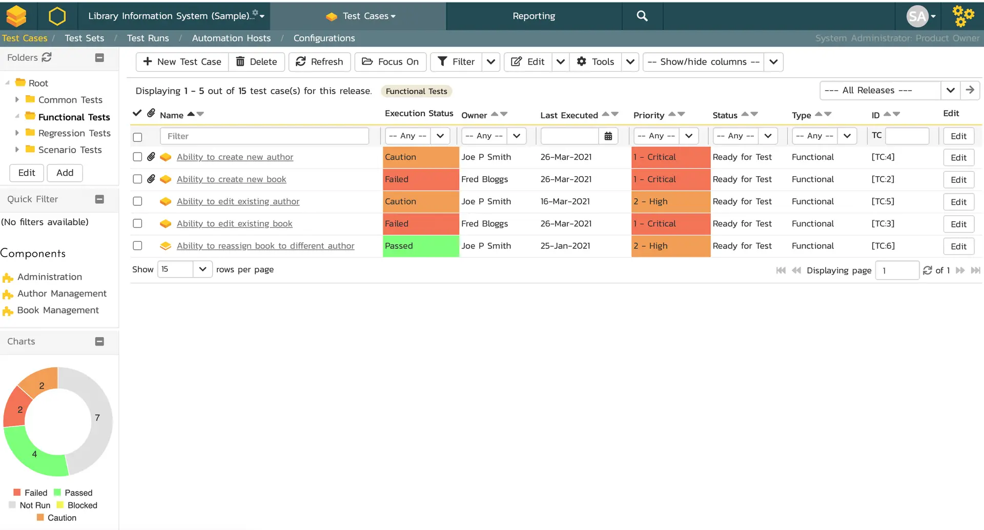Click the go arrow beside All Releases
Image resolution: width=984 pixels, height=530 pixels.
click(970, 90)
